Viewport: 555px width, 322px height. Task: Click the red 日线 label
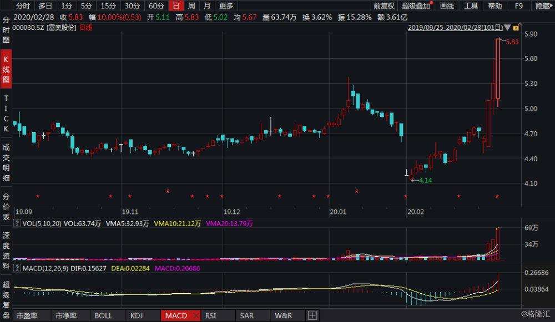[85, 28]
